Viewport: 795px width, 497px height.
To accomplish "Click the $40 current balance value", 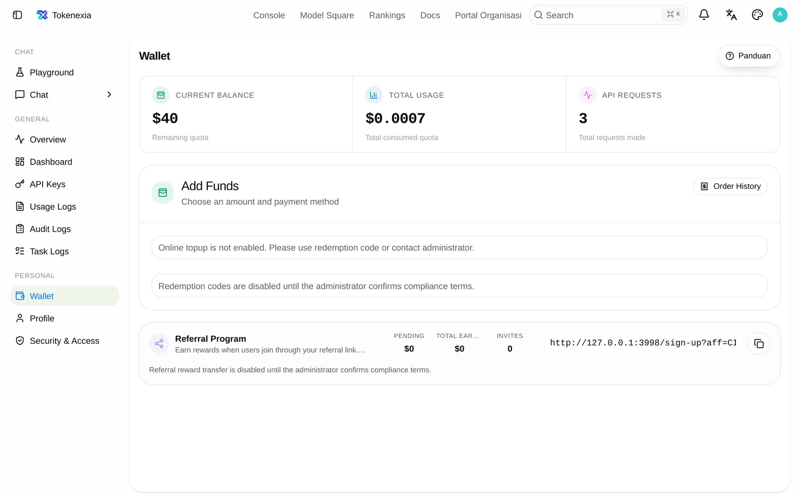I will (165, 118).
